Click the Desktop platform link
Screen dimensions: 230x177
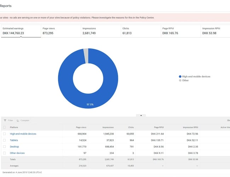click(15, 147)
